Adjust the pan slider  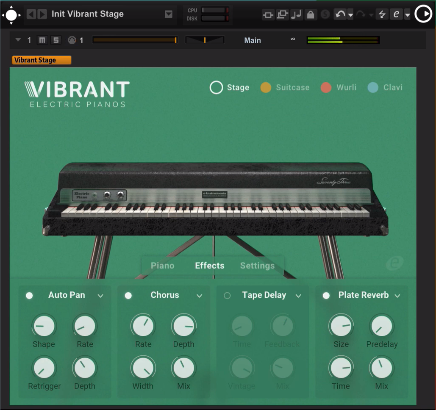coord(205,40)
